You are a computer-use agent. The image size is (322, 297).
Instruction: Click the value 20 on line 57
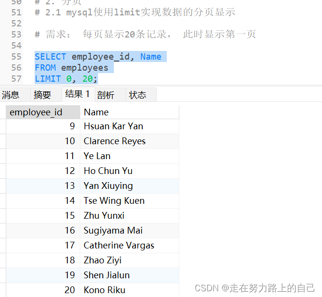[x=87, y=79]
